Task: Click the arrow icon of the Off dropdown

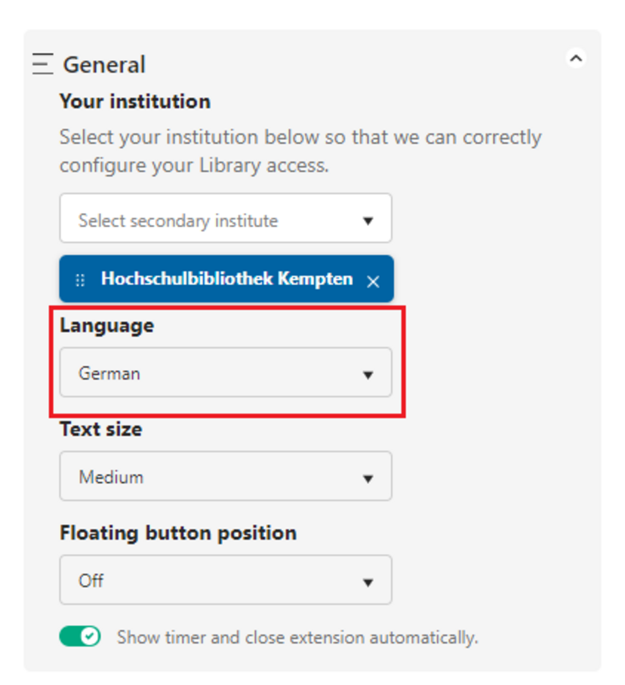Action: 368,582
